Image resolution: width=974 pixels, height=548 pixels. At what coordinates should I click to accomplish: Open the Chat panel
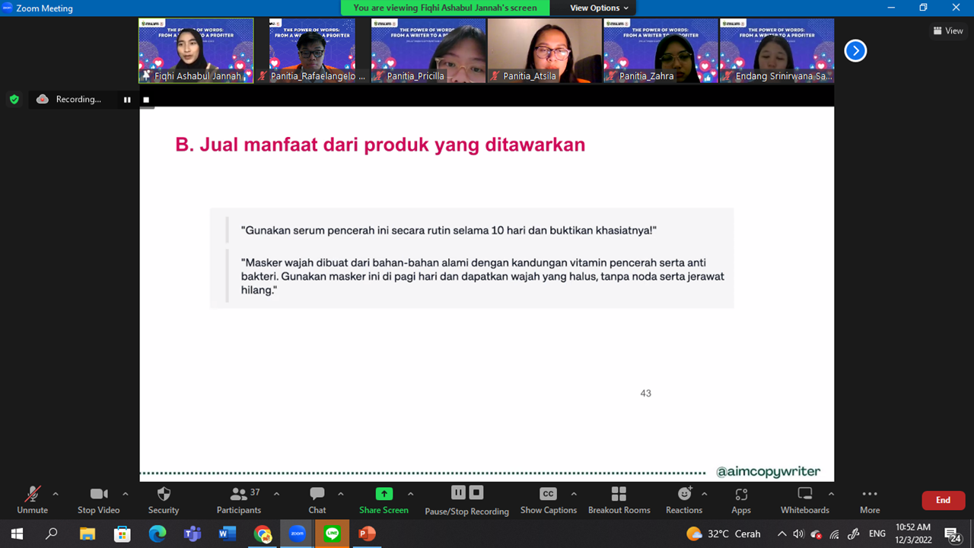(x=317, y=495)
